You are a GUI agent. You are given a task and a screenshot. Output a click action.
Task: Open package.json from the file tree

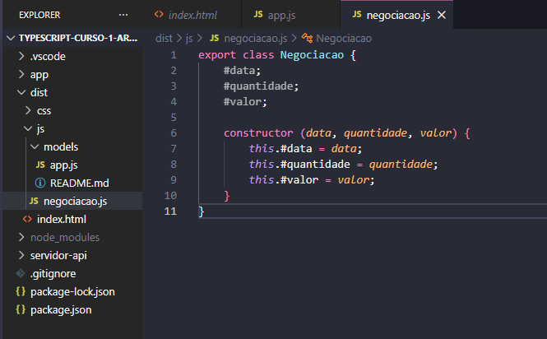pos(60,310)
